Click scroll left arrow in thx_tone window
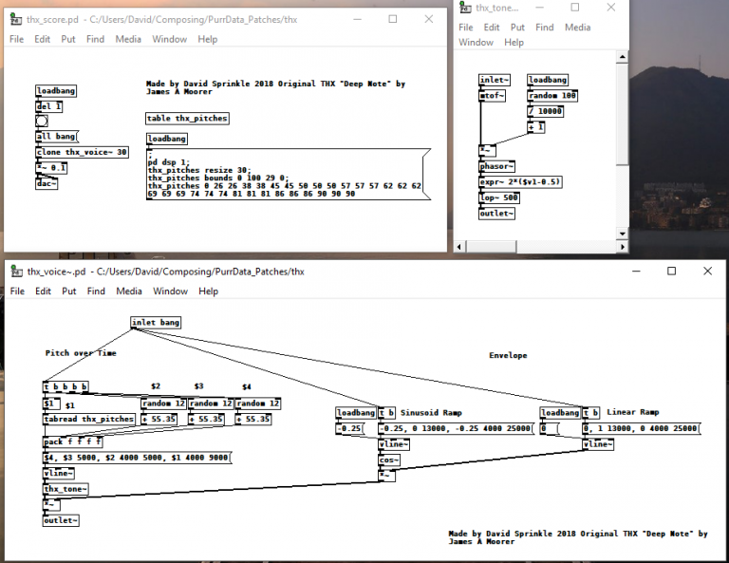The height and width of the screenshot is (563, 729). (458, 247)
